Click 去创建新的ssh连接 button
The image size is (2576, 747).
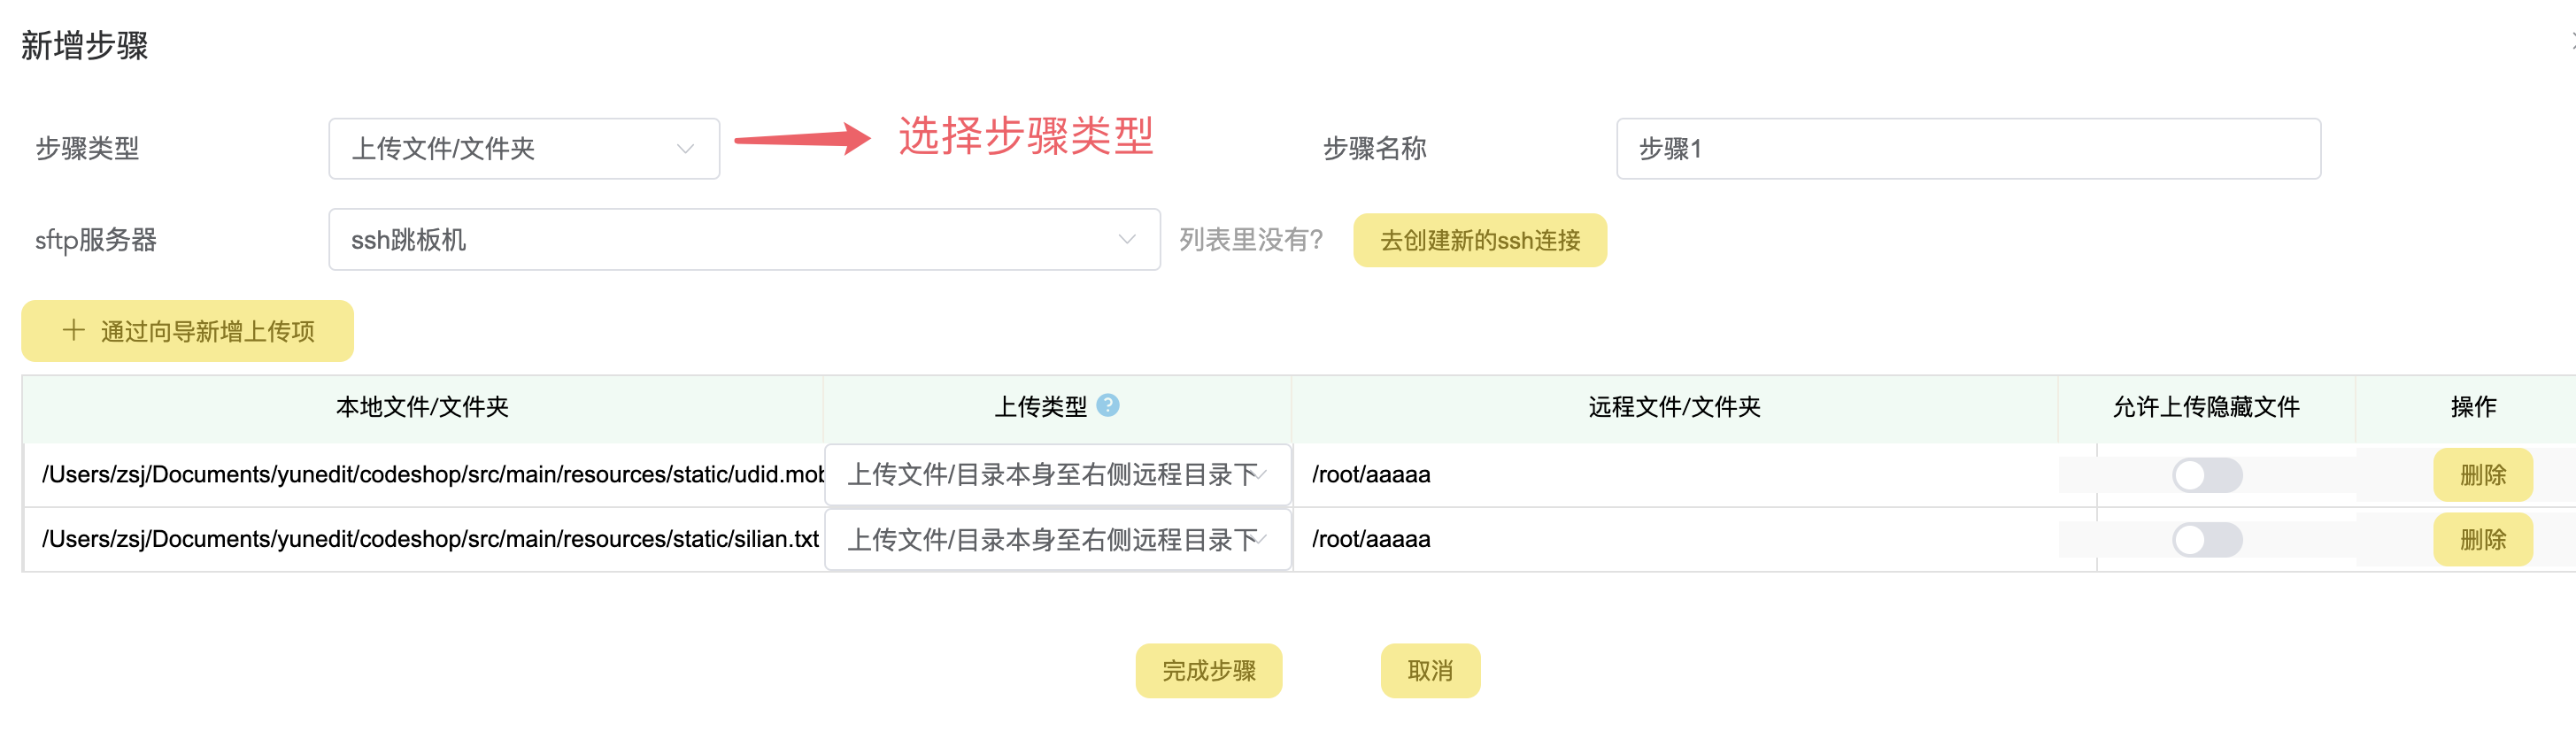pos(1479,240)
